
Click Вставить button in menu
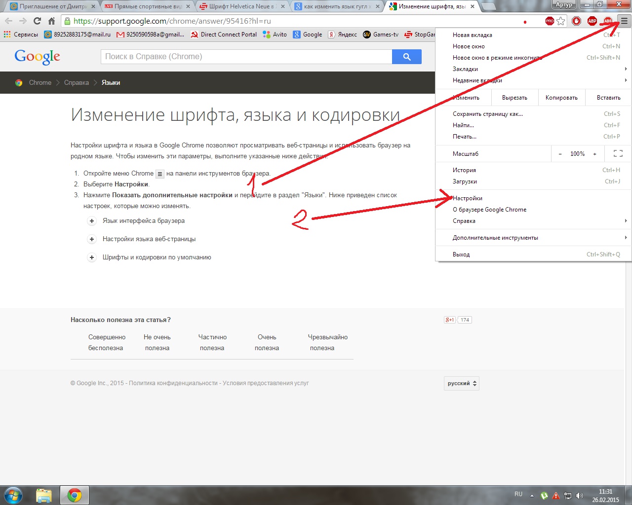coord(608,98)
